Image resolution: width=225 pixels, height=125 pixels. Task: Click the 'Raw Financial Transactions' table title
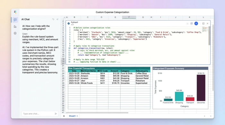[x=82, y=68]
